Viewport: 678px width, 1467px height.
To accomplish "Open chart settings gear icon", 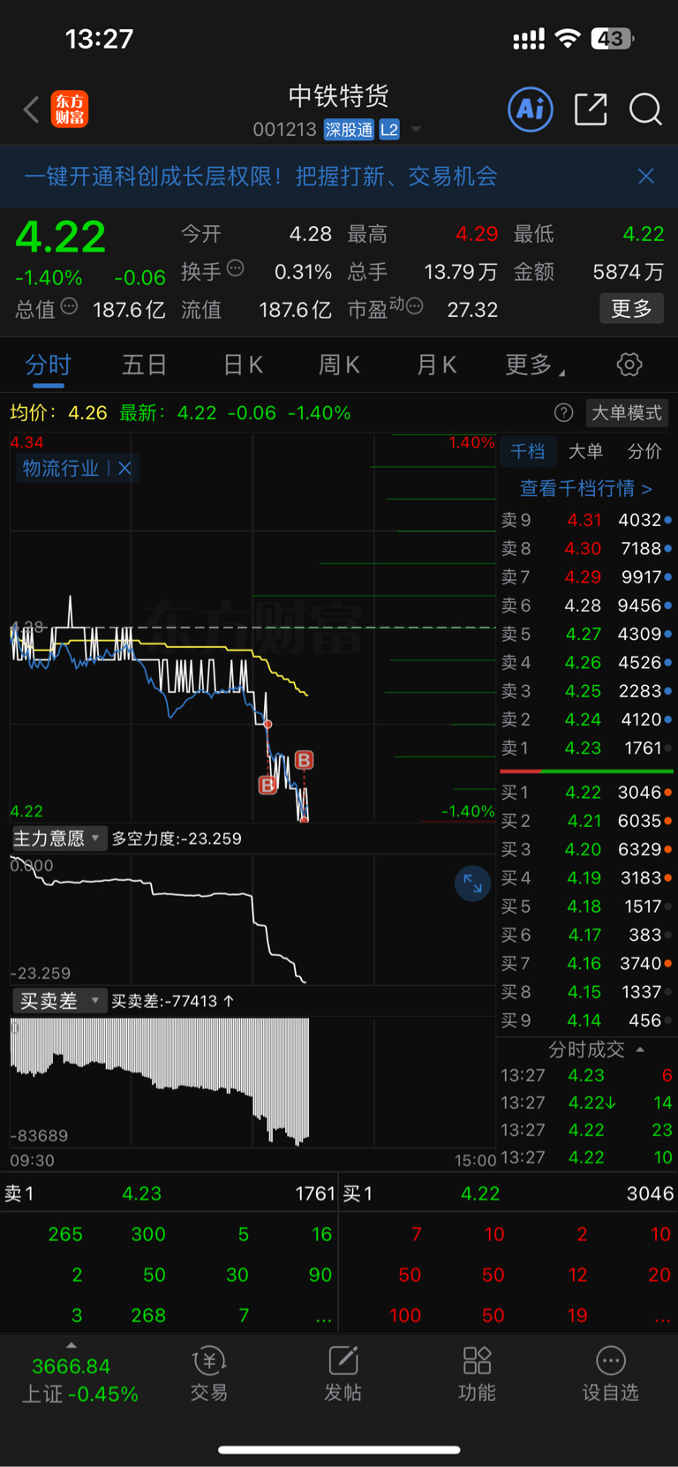I will point(629,365).
